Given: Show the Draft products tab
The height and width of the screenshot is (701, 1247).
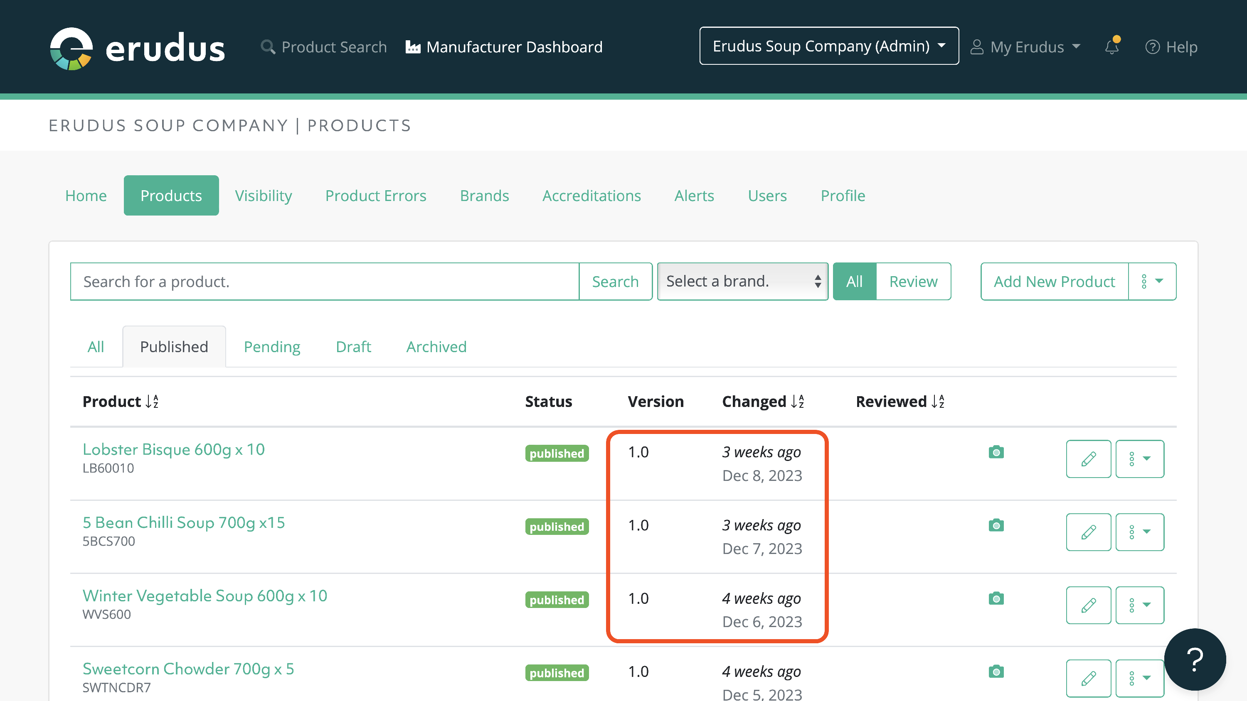Looking at the screenshot, I should click(x=353, y=347).
